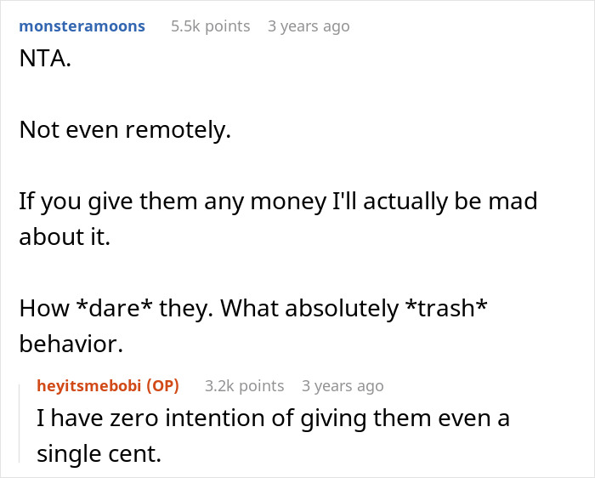Click the 5.5k points score
595x478 pixels.
point(210,26)
